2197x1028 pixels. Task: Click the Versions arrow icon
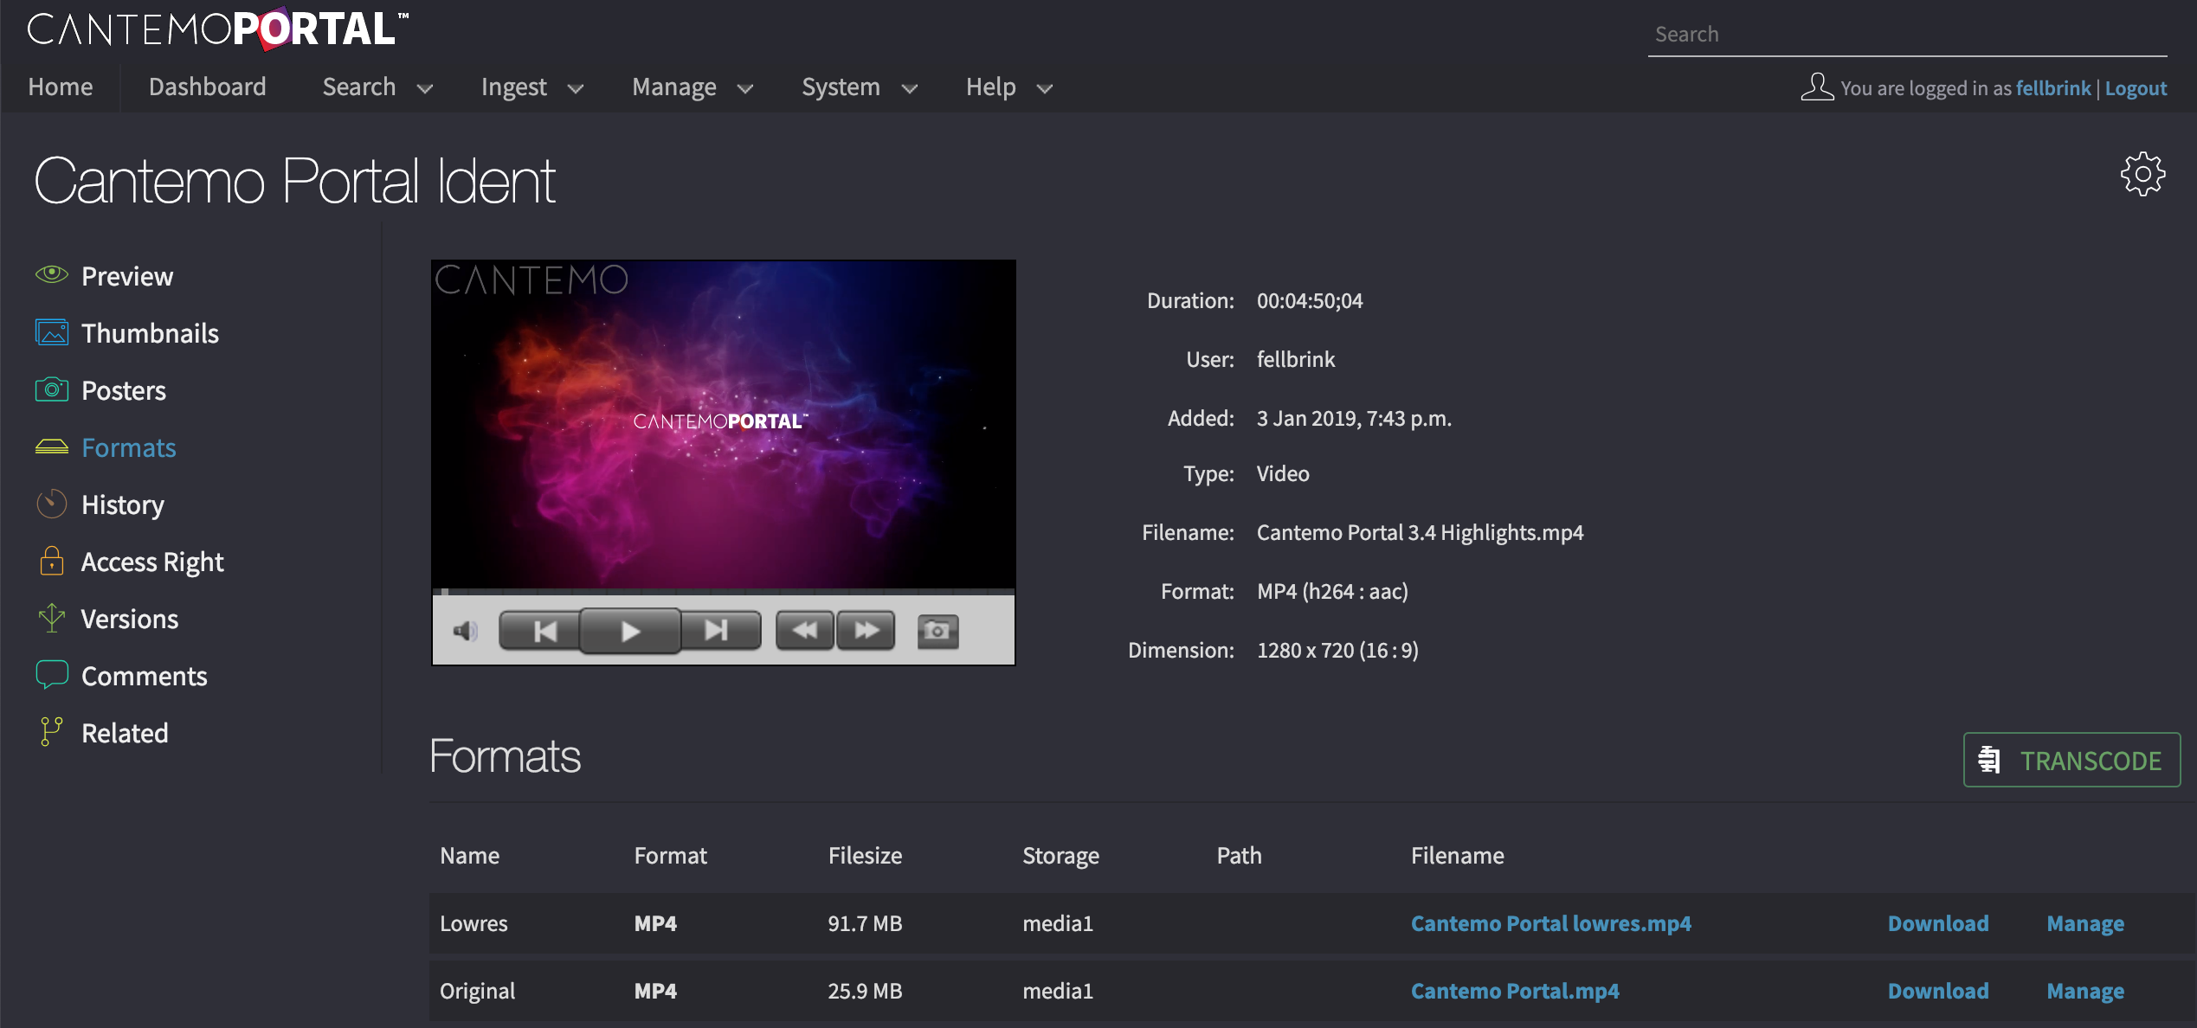pos(52,618)
